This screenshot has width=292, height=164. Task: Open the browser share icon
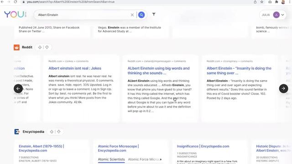255,2
